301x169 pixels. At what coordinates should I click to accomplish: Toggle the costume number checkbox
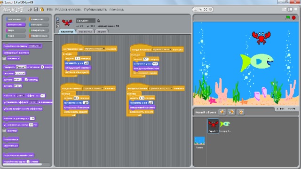[x=4, y=58]
